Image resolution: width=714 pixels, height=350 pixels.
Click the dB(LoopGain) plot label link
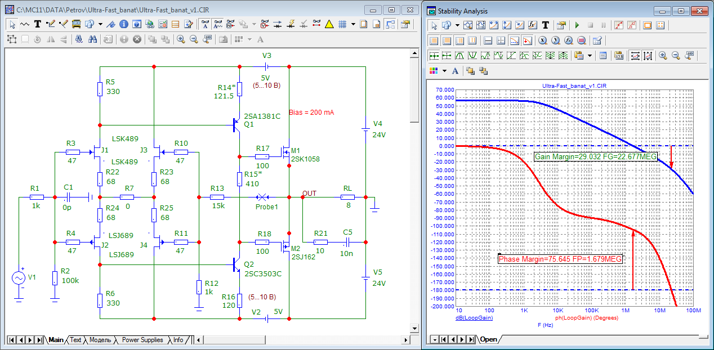click(474, 318)
